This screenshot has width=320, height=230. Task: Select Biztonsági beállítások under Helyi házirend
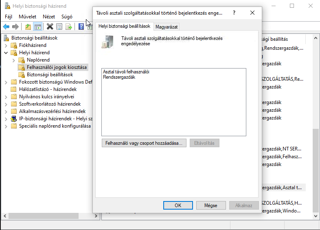[50, 75]
